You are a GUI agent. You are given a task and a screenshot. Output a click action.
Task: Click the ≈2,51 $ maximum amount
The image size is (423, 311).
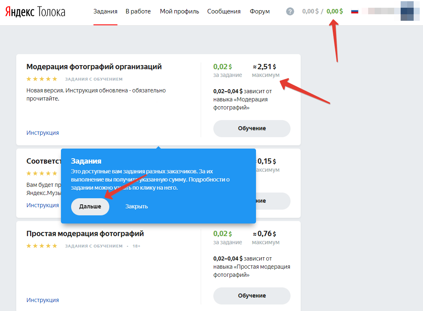tap(265, 67)
